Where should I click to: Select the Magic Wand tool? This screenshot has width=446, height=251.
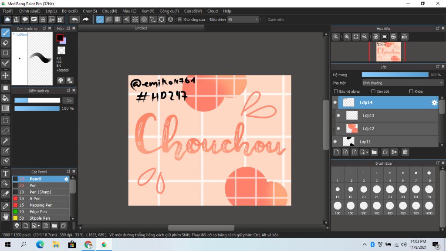point(6,141)
